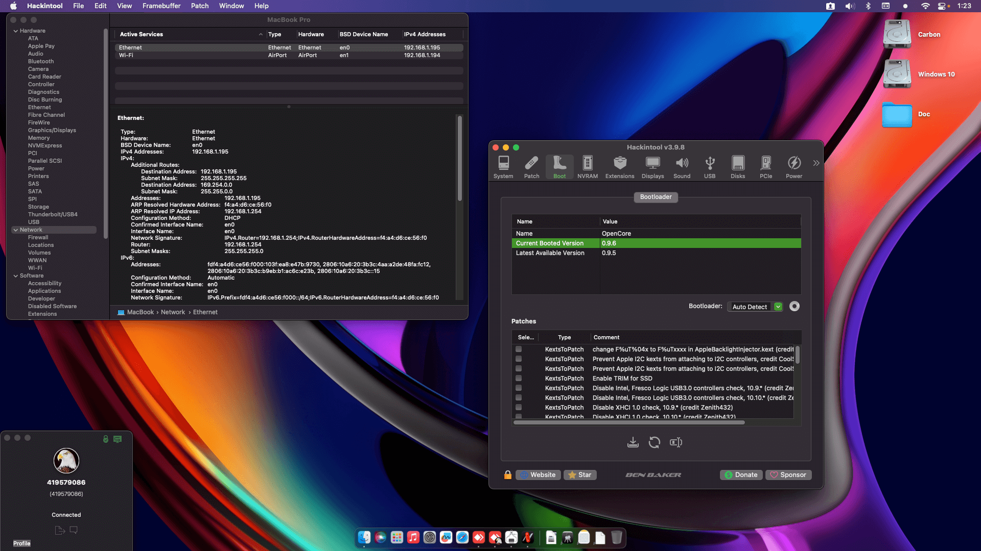Screen dimensions: 981x551
Task: Collapse the Network tree section
Action: pos(15,230)
